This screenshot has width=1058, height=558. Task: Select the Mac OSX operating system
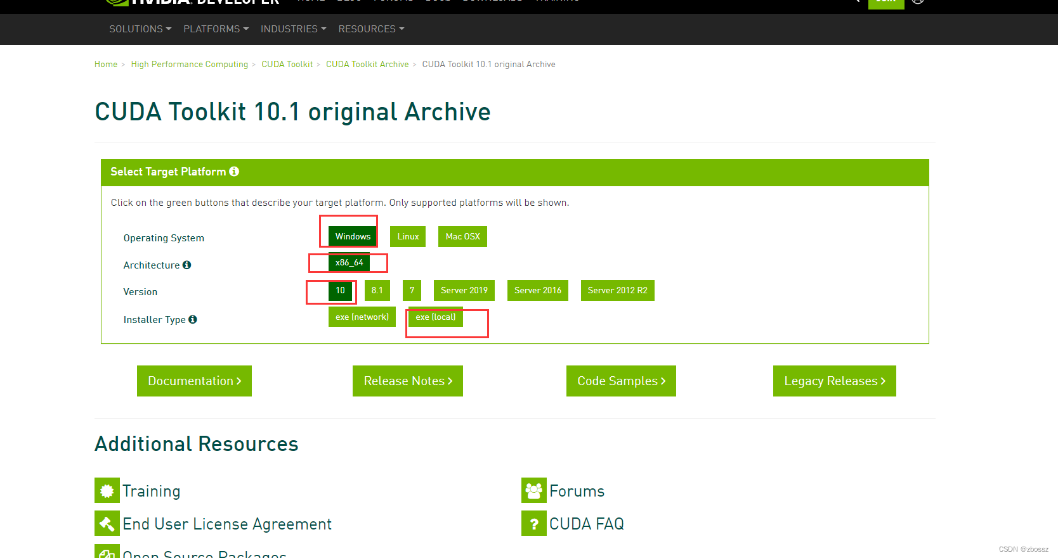[x=462, y=236]
